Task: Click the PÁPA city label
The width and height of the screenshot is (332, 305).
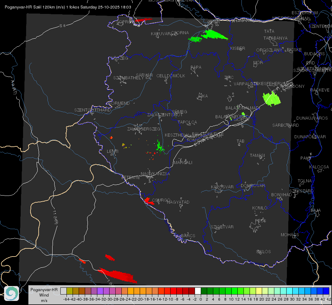Action: (196, 67)
